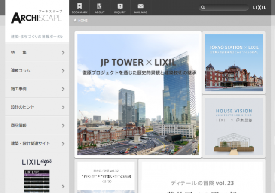Image resolution: width=275 pixels, height=193 pixels.
Task: Open the ディテールの冒険 vol.23 article
Action: click(202, 176)
